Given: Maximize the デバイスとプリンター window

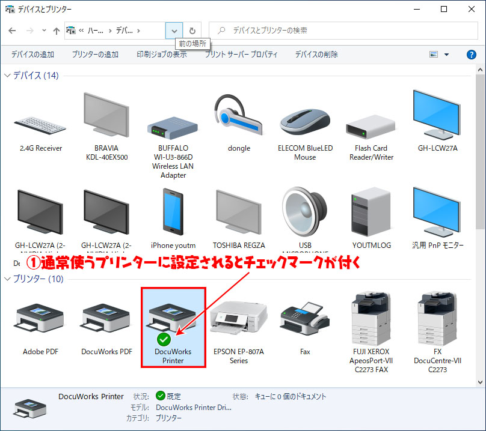Looking at the screenshot, I should 444,9.
